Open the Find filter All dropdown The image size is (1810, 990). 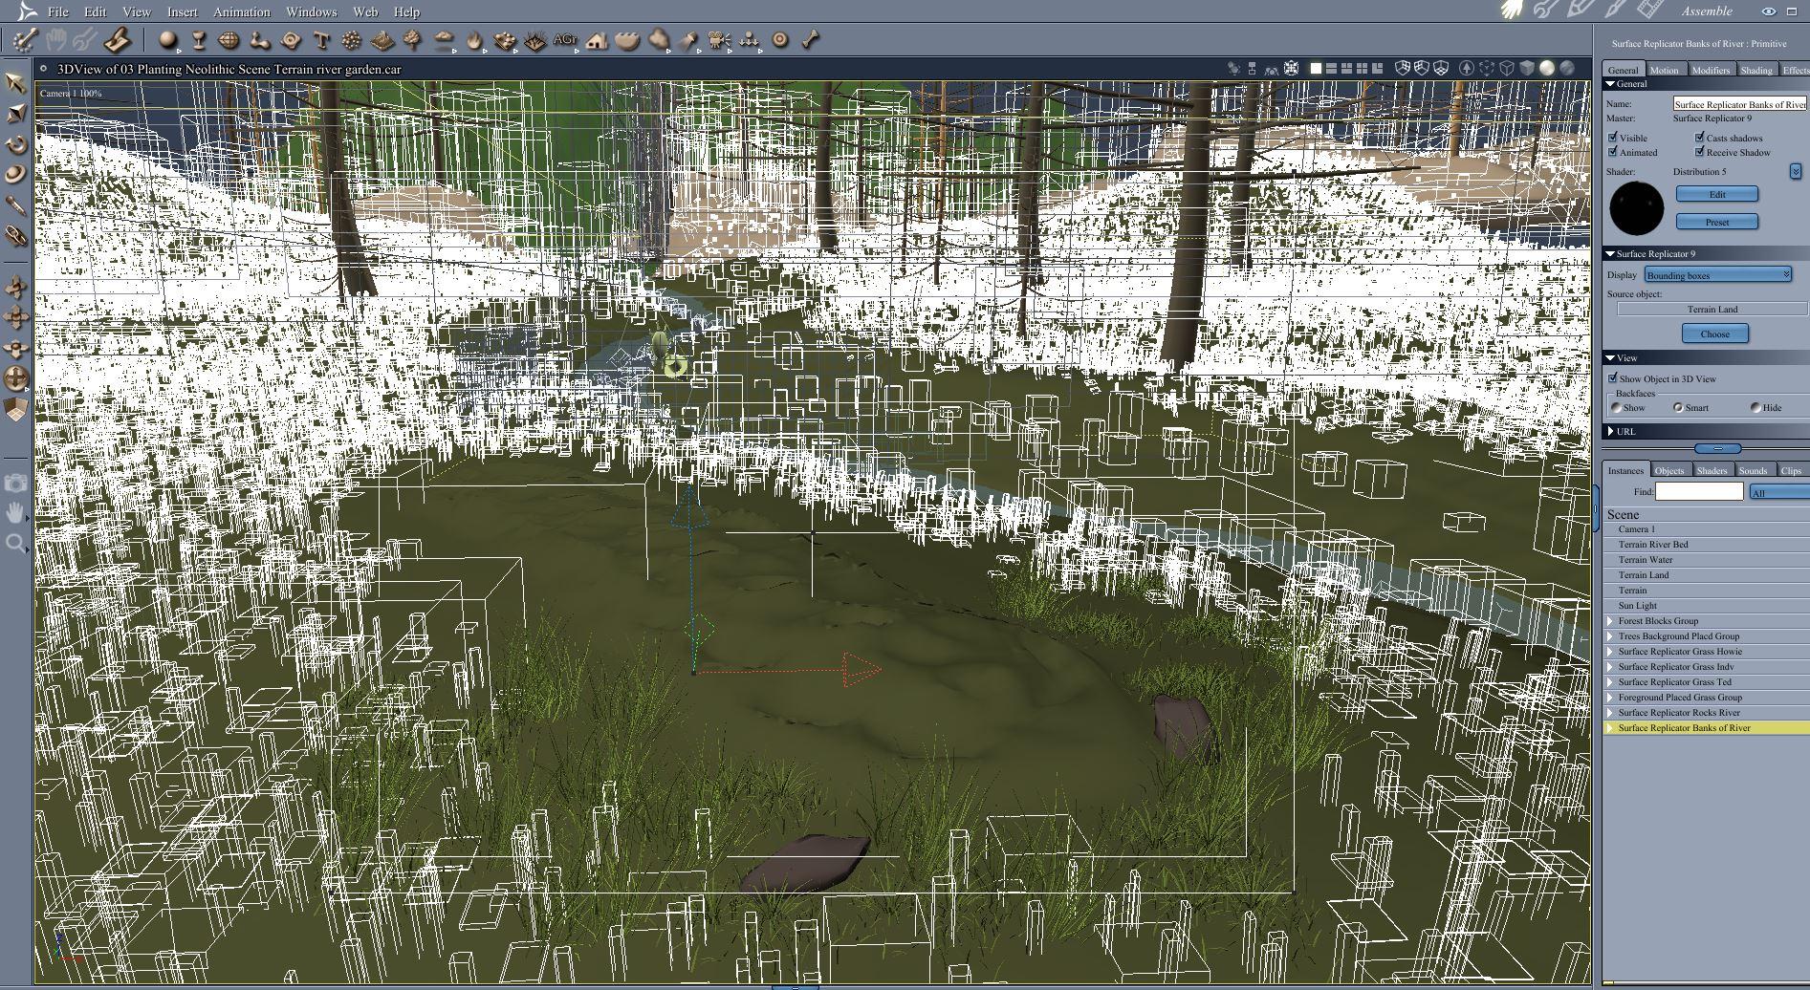[x=1779, y=492]
